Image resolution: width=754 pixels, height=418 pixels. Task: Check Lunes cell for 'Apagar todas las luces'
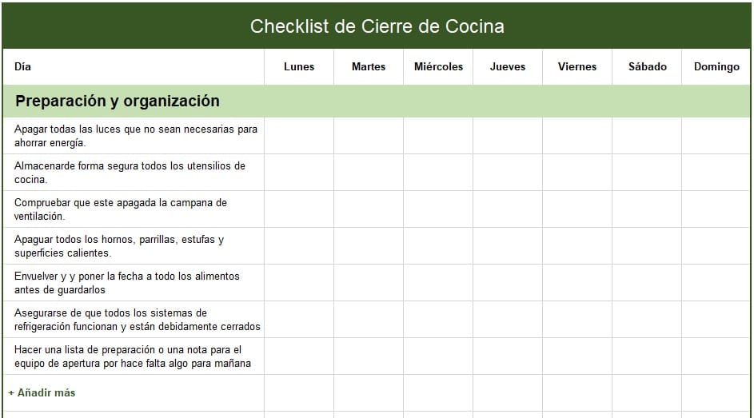[299, 136]
